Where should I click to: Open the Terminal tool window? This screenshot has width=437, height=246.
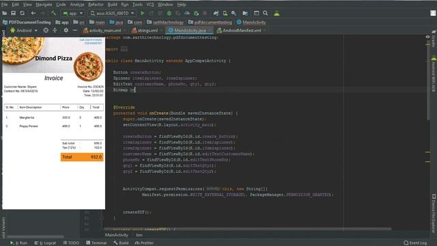[x=96, y=243]
